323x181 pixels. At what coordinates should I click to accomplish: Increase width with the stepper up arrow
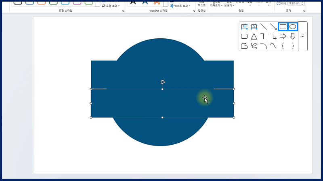tap(302, 2)
